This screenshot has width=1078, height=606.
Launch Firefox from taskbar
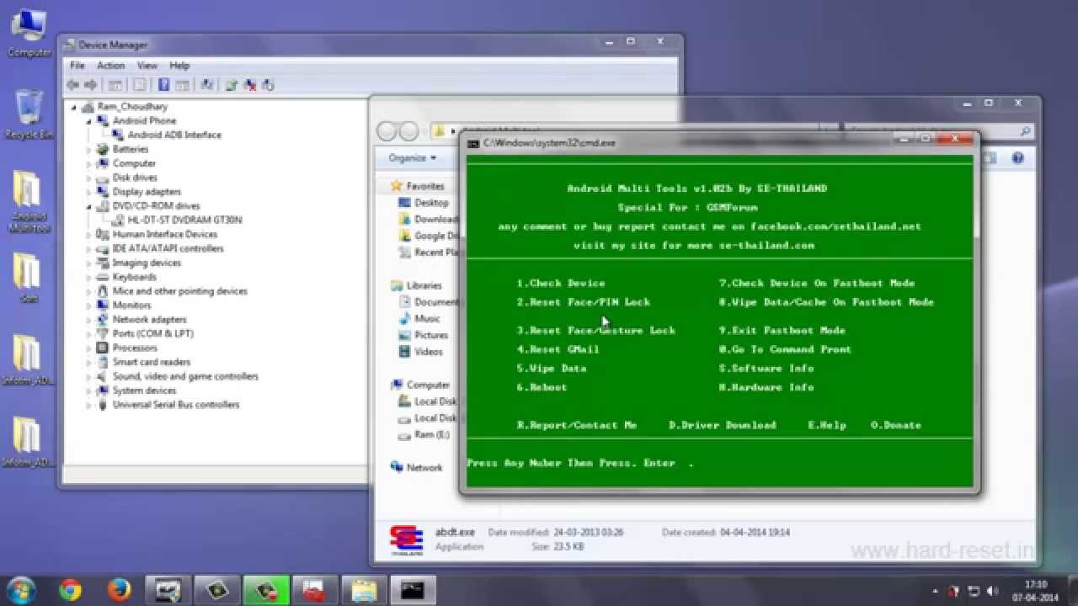pos(120,590)
